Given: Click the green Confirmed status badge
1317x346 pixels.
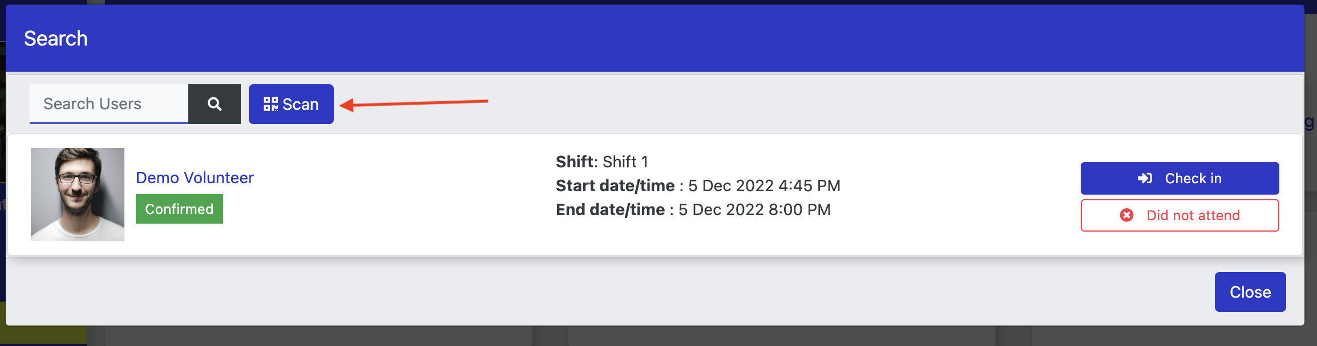Looking at the screenshot, I should click(179, 209).
